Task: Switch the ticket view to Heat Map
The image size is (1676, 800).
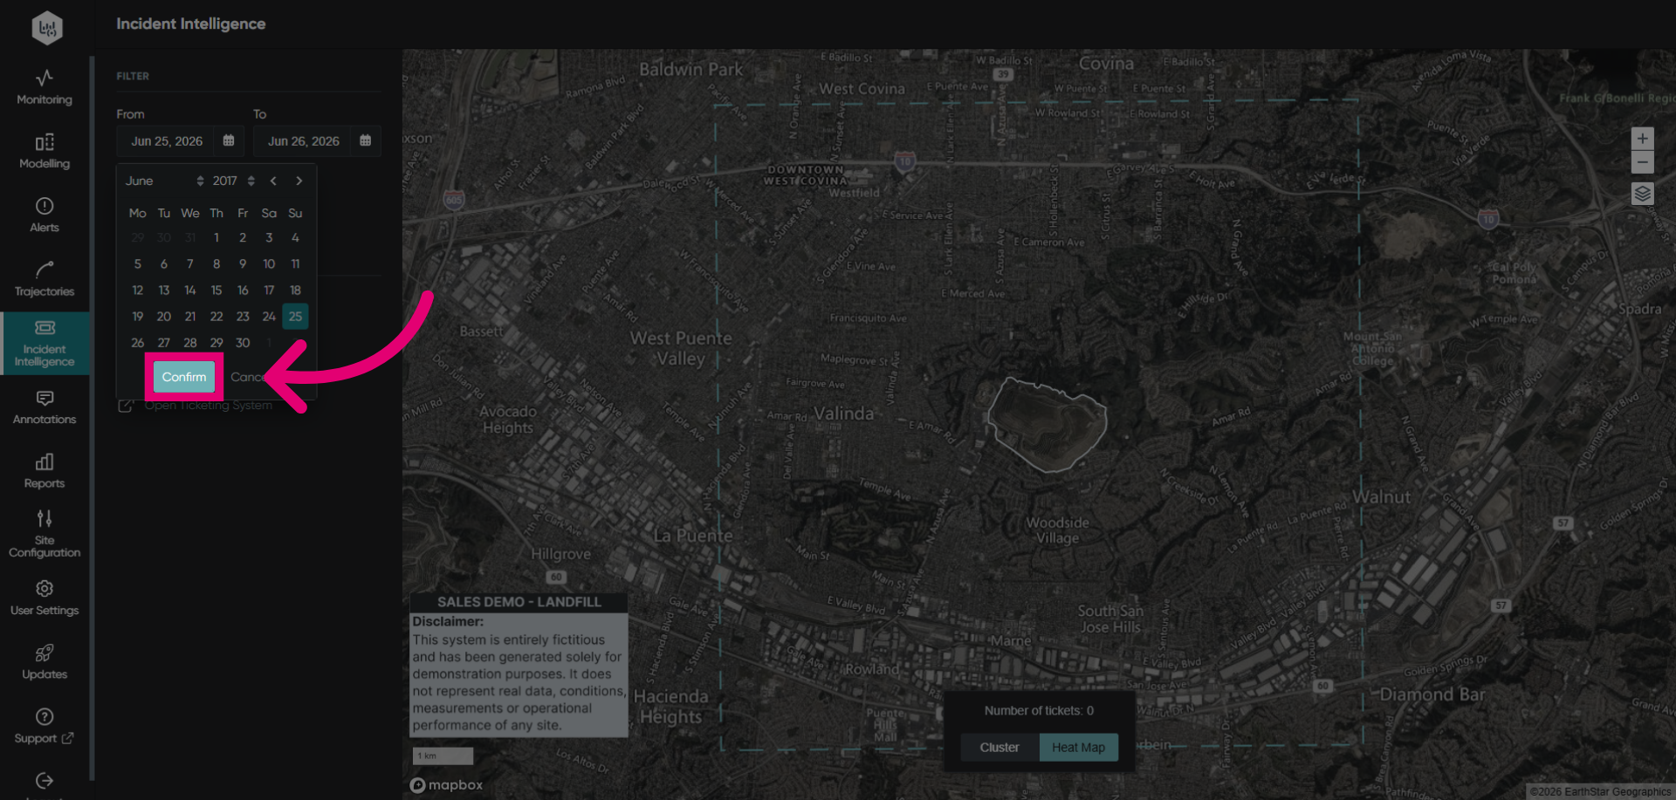Action: (1078, 748)
